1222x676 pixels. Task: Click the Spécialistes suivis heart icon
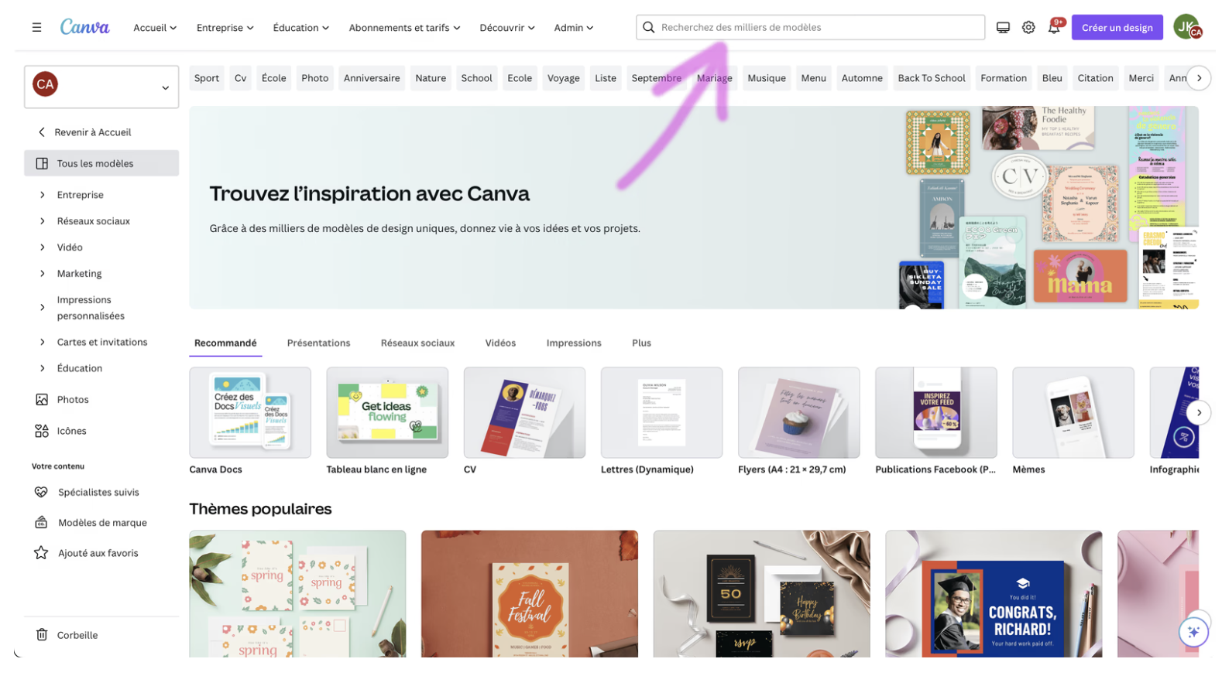pos(41,492)
